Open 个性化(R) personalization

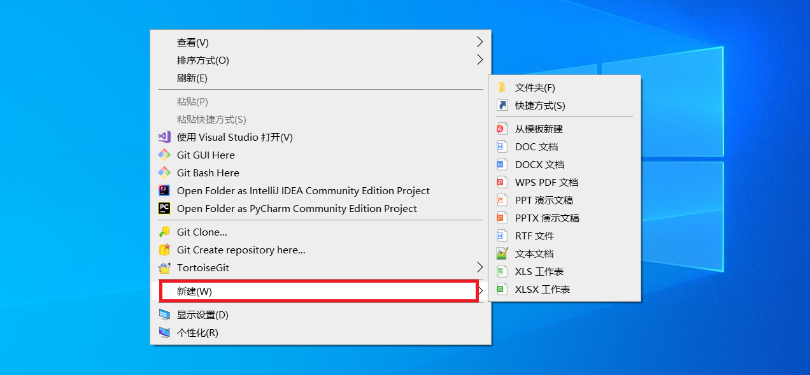320,333
